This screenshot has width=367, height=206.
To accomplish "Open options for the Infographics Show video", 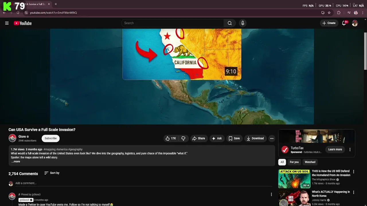I will [354, 172].
